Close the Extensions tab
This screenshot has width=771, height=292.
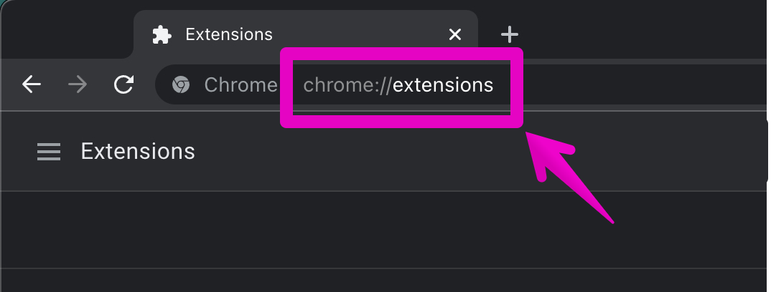click(454, 34)
